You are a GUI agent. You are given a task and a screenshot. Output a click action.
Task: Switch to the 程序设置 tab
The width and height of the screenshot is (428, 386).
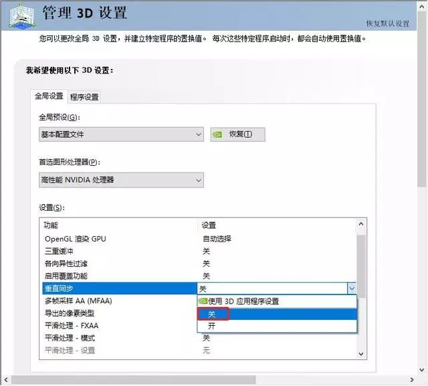84,97
